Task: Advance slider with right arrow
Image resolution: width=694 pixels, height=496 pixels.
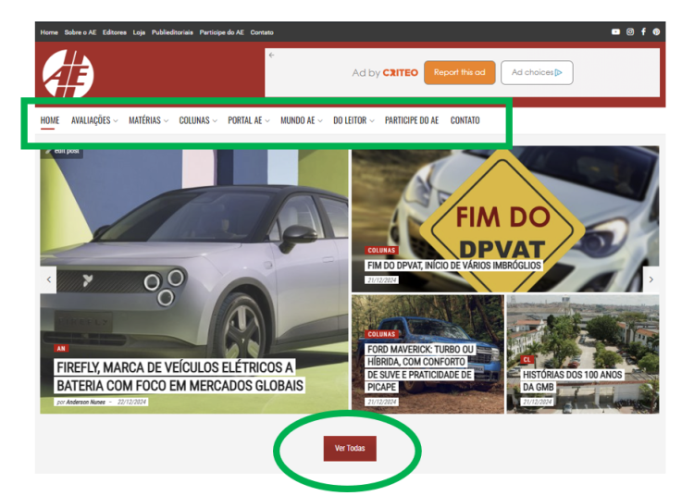Action: pos(651,279)
